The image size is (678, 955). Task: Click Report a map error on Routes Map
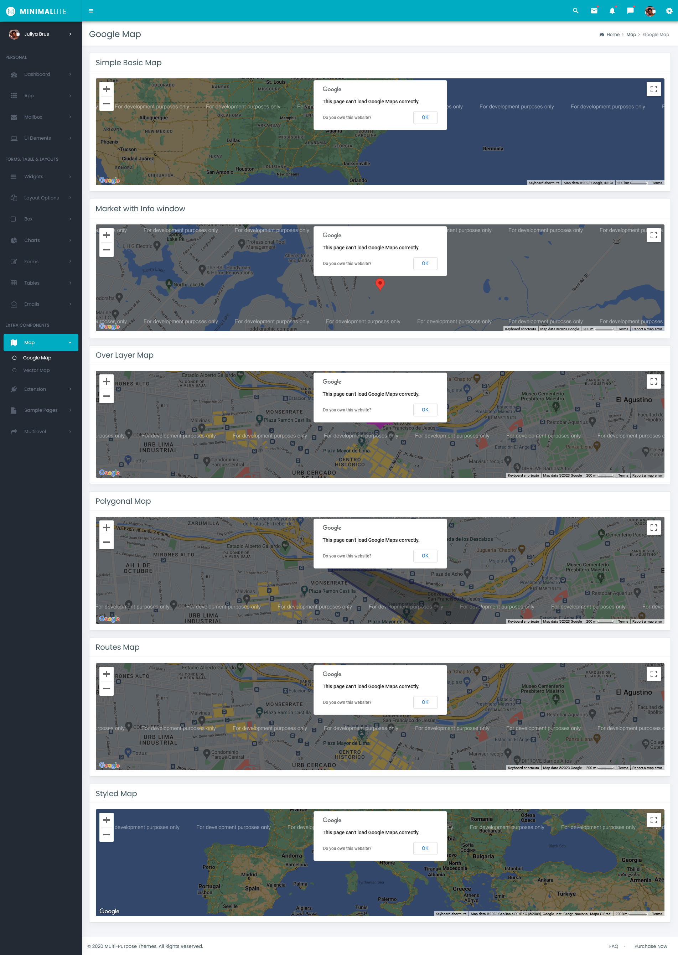647,768
